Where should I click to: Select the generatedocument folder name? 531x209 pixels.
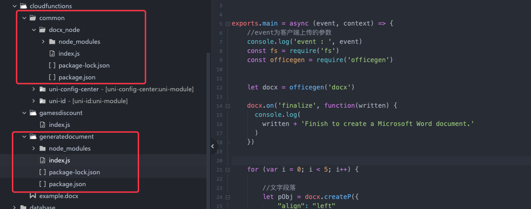pyautogui.click(x=67, y=137)
